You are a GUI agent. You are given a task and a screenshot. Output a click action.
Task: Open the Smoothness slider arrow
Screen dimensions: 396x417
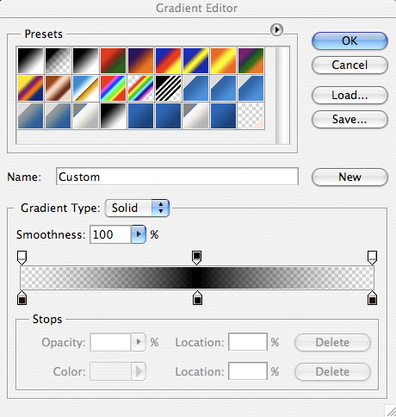pos(139,234)
